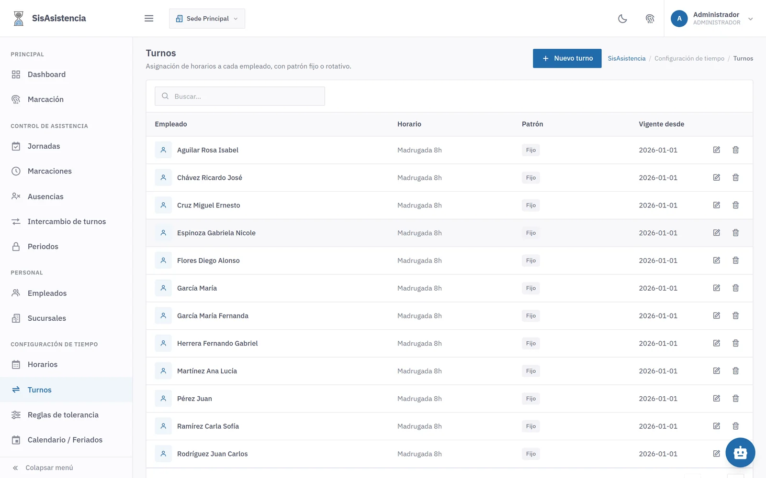This screenshot has width=766, height=478.
Task: Delete Cruz Miguel Ernesto's shift
Action: point(735,205)
